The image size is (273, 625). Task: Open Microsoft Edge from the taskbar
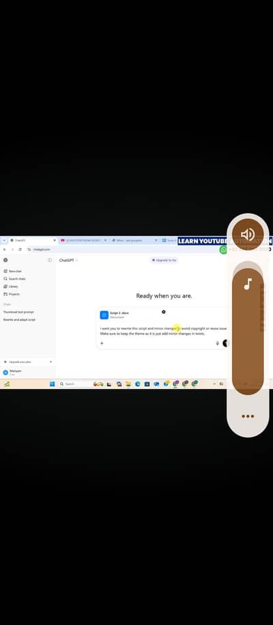click(137, 384)
